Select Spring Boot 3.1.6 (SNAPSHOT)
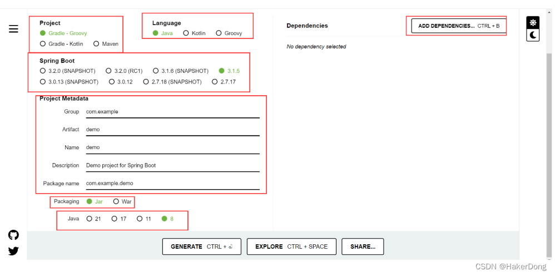Image resolution: width=555 pixels, height=276 pixels. pos(181,71)
